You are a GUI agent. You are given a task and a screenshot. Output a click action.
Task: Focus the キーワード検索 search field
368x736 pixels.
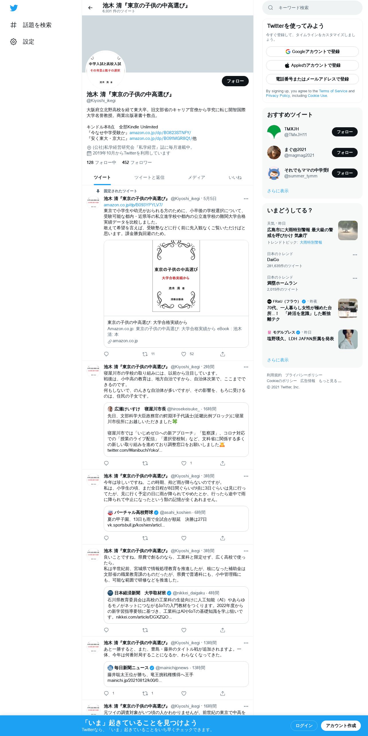[312, 8]
